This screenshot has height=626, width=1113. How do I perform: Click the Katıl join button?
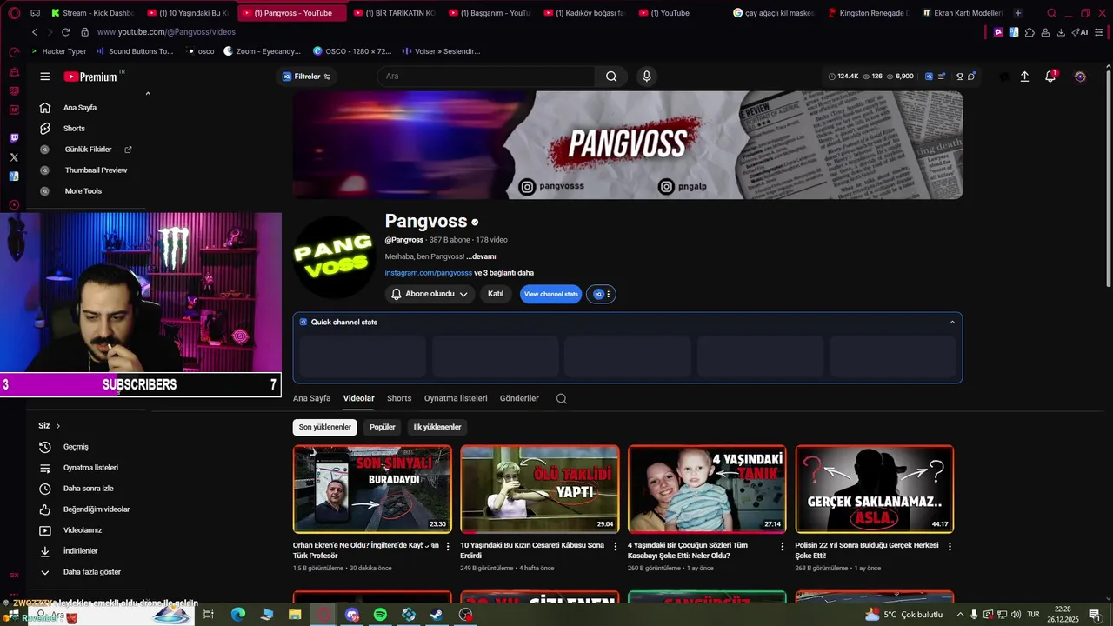(496, 294)
